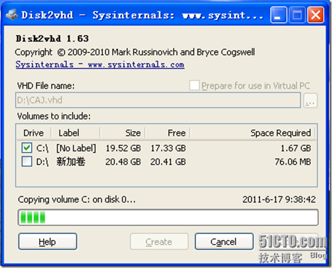Sort by Space Required column header
Viewport: 332px width, 268px height.
coord(253,133)
